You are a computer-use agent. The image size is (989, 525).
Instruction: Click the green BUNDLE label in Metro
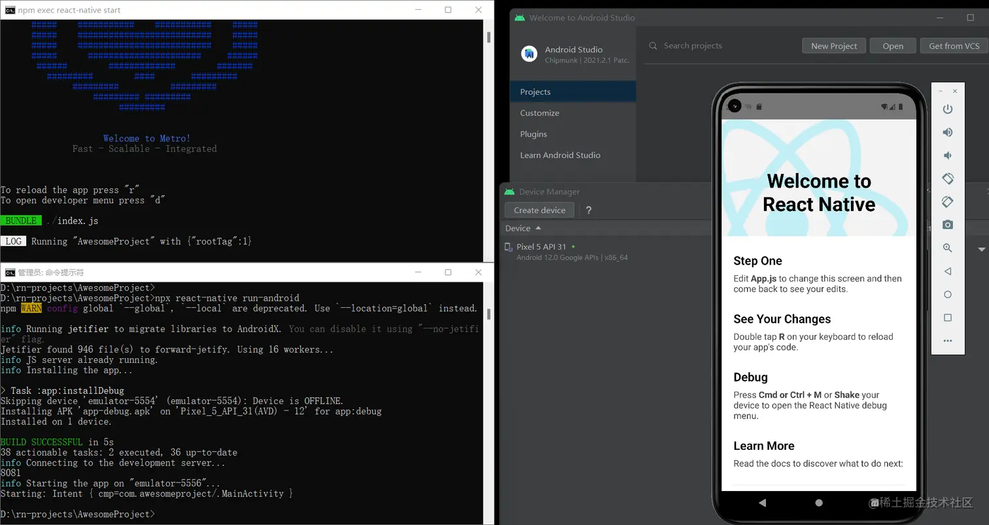[x=21, y=221]
